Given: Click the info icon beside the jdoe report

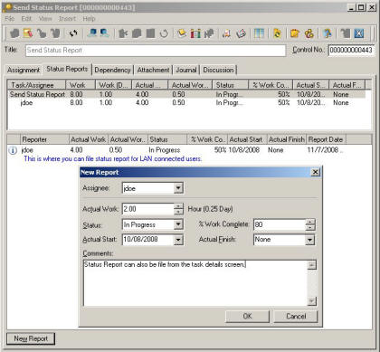Looking at the screenshot, I should (x=13, y=150).
